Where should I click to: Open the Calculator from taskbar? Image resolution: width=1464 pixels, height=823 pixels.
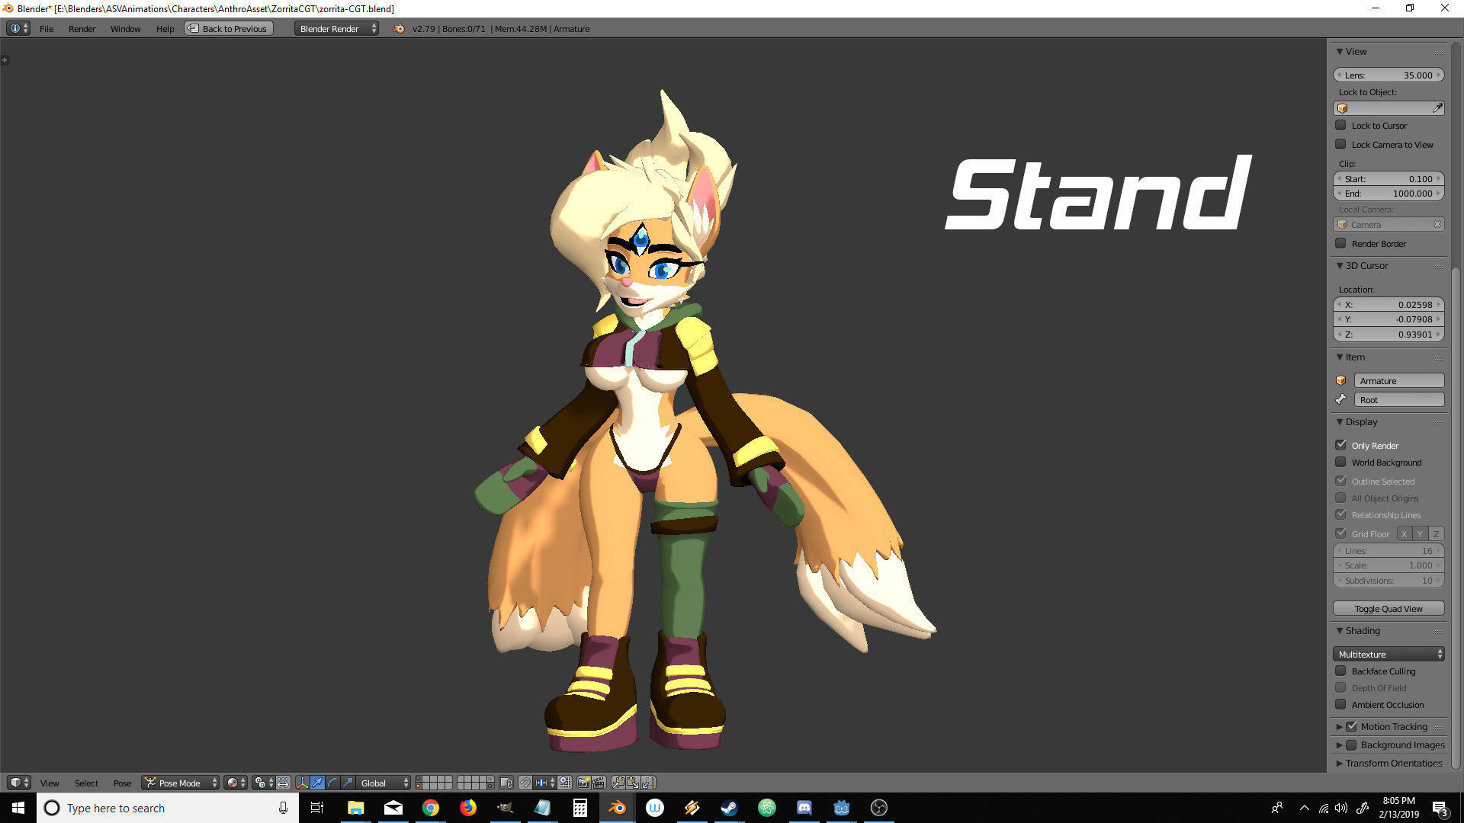[x=579, y=808]
